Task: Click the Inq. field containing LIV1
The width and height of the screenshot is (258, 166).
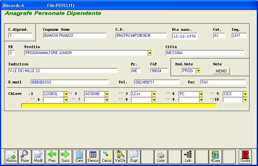Action: click(x=239, y=36)
